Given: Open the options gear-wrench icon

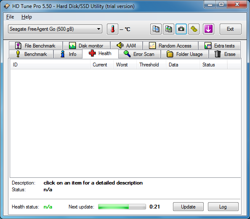Looking at the screenshot, I should (194, 29).
